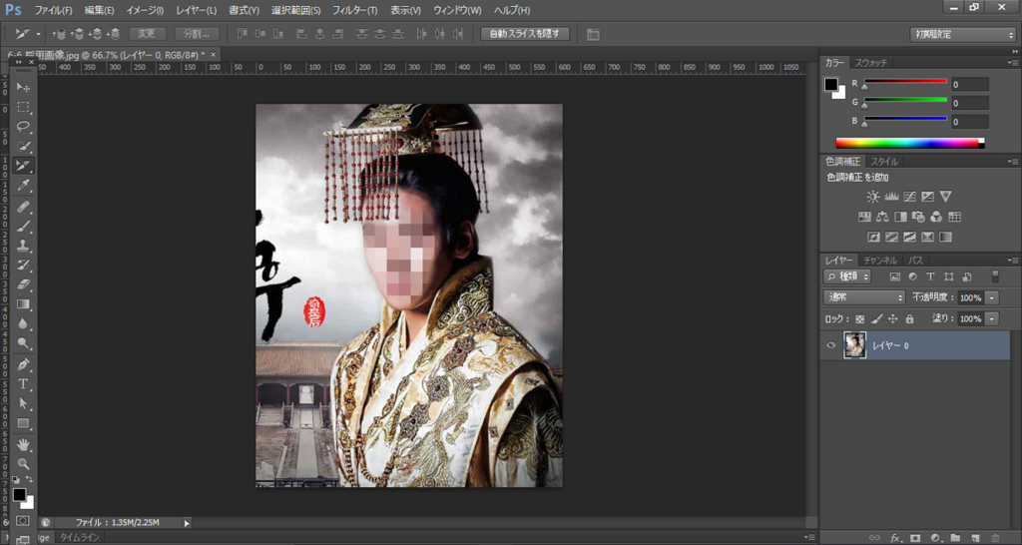Add a Photo Filter adjustment
Image resolution: width=1022 pixels, height=545 pixels.
918,217
